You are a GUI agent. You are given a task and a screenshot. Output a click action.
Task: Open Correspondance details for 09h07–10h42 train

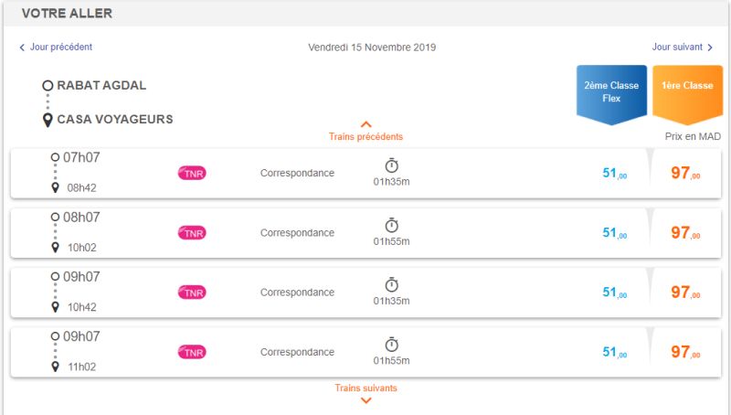pos(298,293)
